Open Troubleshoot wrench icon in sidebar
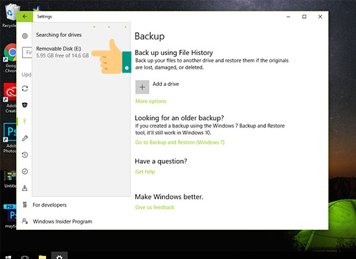Image resolution: width=356 pixels, height=259 pixels. coord(25,138)
